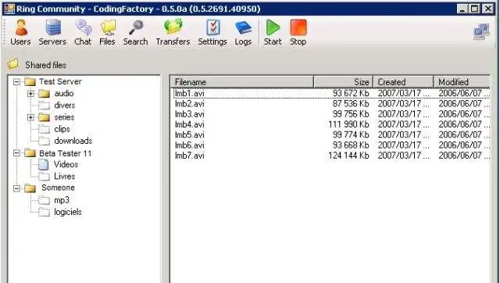The height and width of the screenshot is (283, 500).
Task: Minimize the Ring Community window
Action: click(x=462, y=9)
